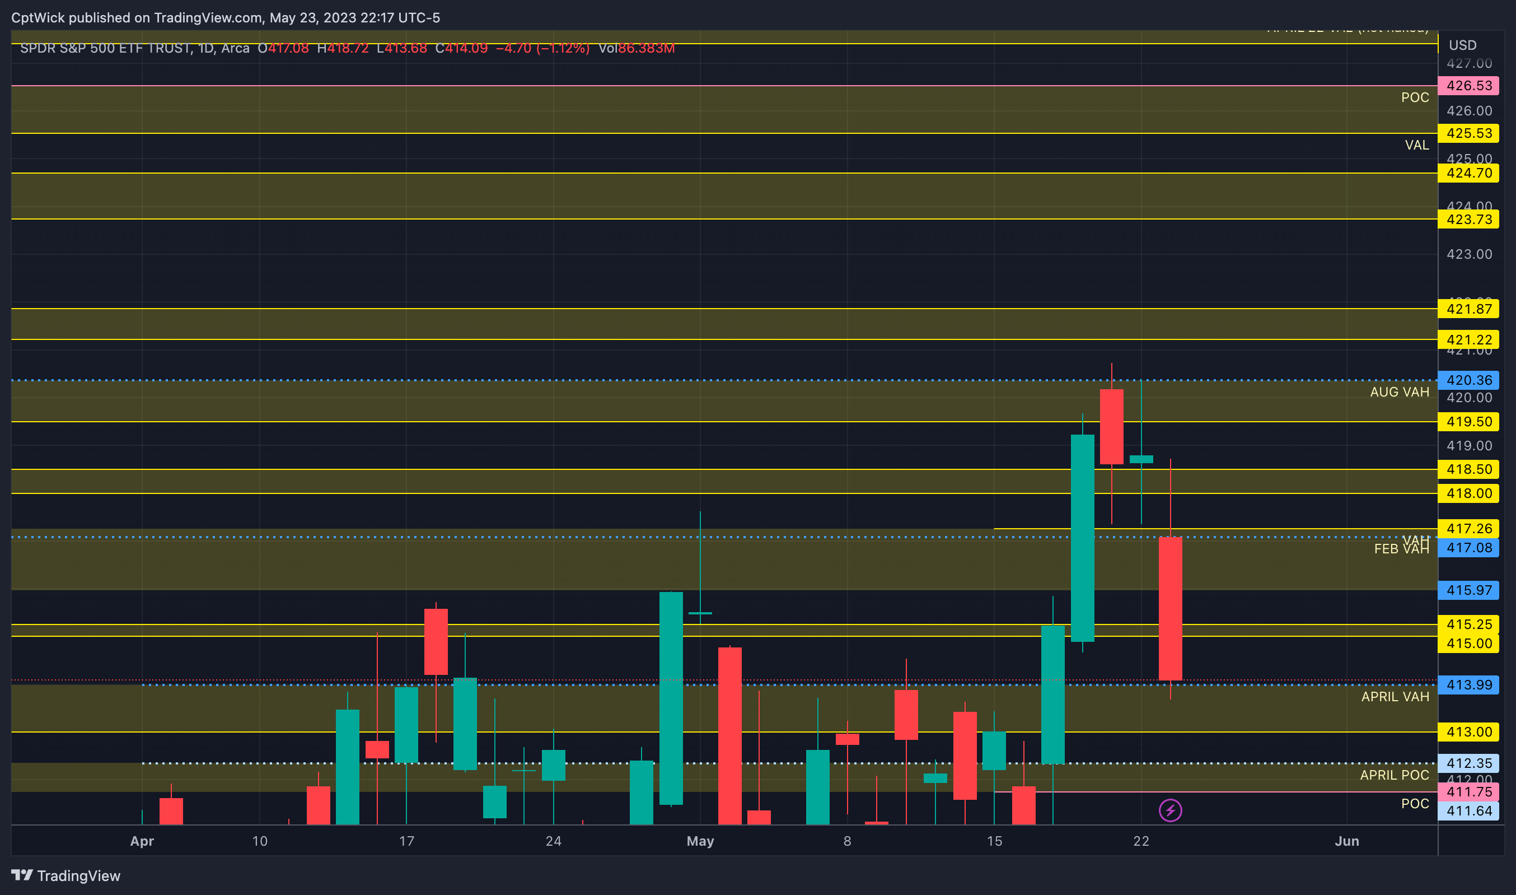
Task: Click the large red candle on May 23
Action: (x=1170, y=608)
